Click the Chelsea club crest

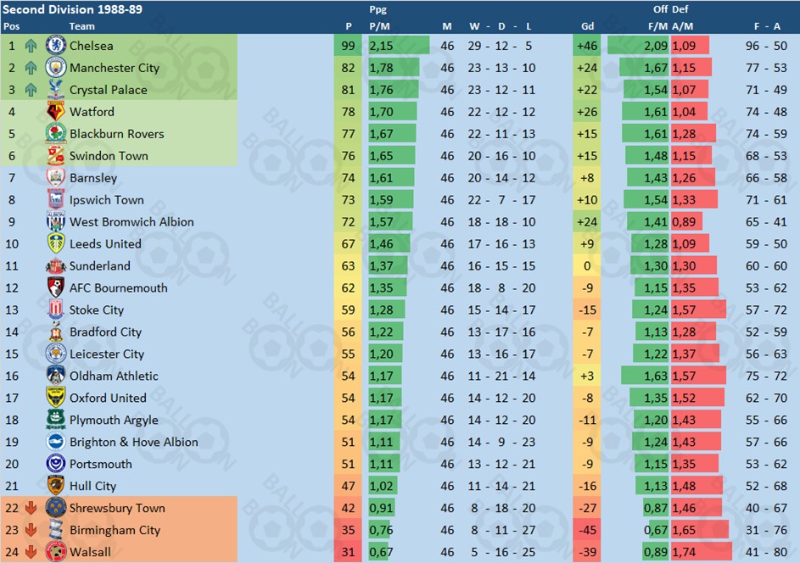pyautogui.click(x=56, y=46)
